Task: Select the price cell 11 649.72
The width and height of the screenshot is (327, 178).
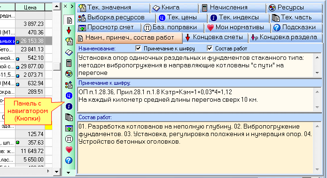Action: pos(30,151)
